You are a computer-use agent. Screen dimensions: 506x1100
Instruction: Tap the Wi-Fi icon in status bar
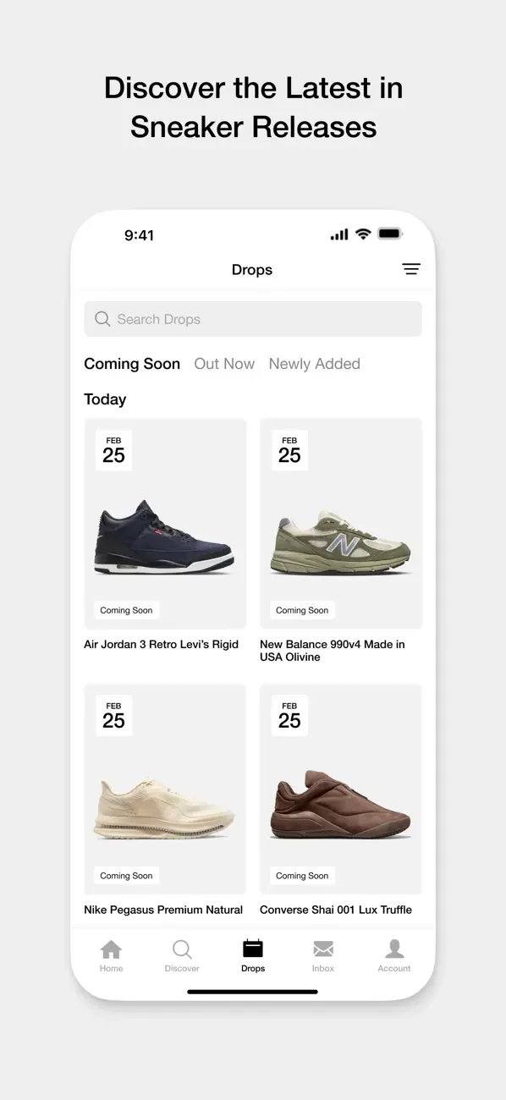[363, 234]
